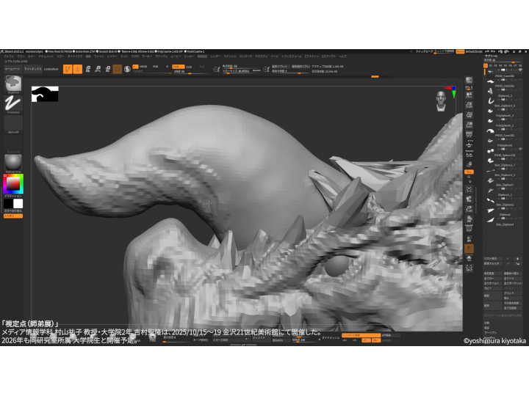Viewport: 529px width, 396px height.
Task: Toggle the Zsub mode button
Action: pos(190,66)
